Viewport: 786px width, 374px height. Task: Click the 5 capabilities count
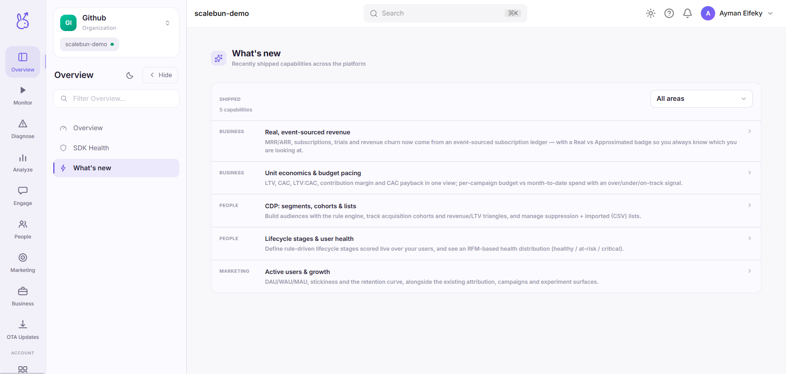point(236,110)
